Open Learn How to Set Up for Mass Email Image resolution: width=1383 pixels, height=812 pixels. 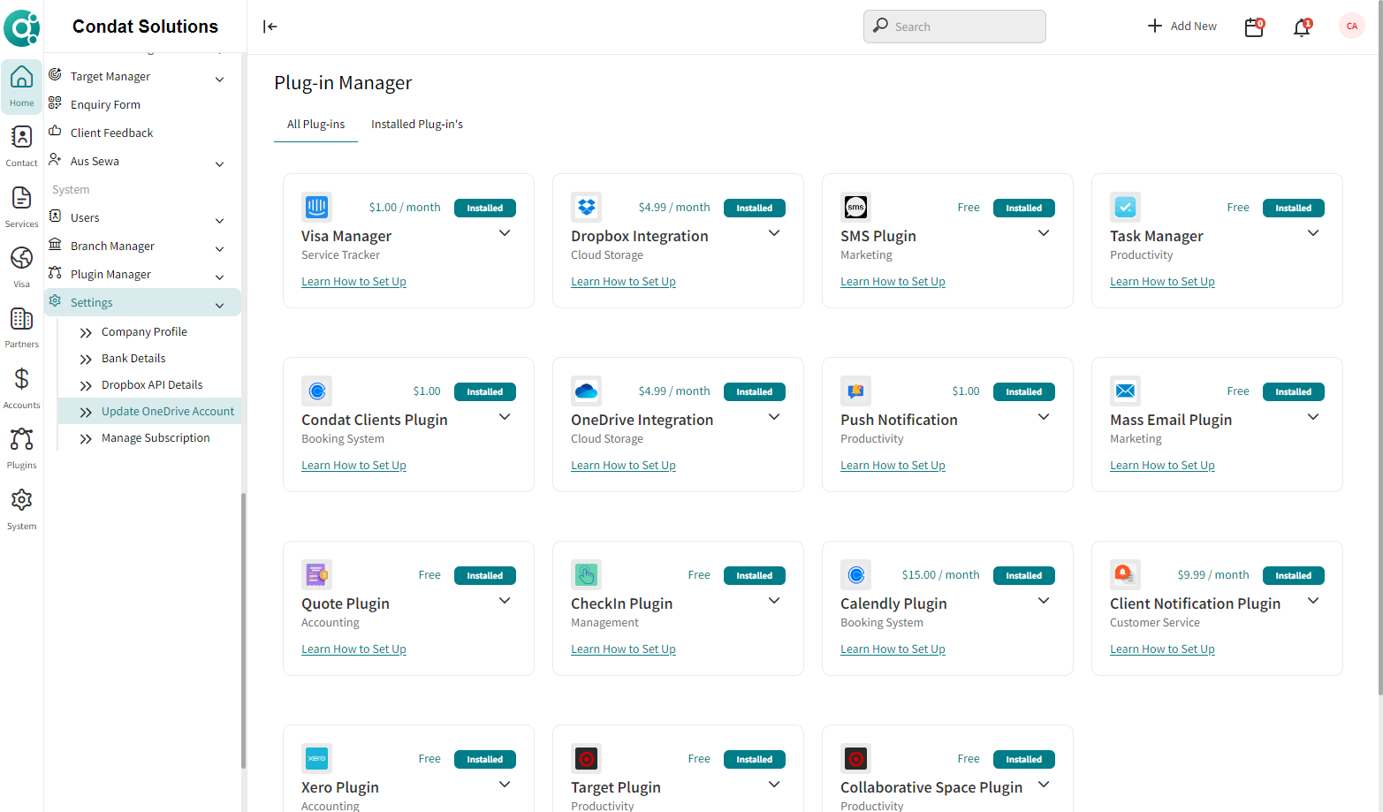tap(1162, 466)
